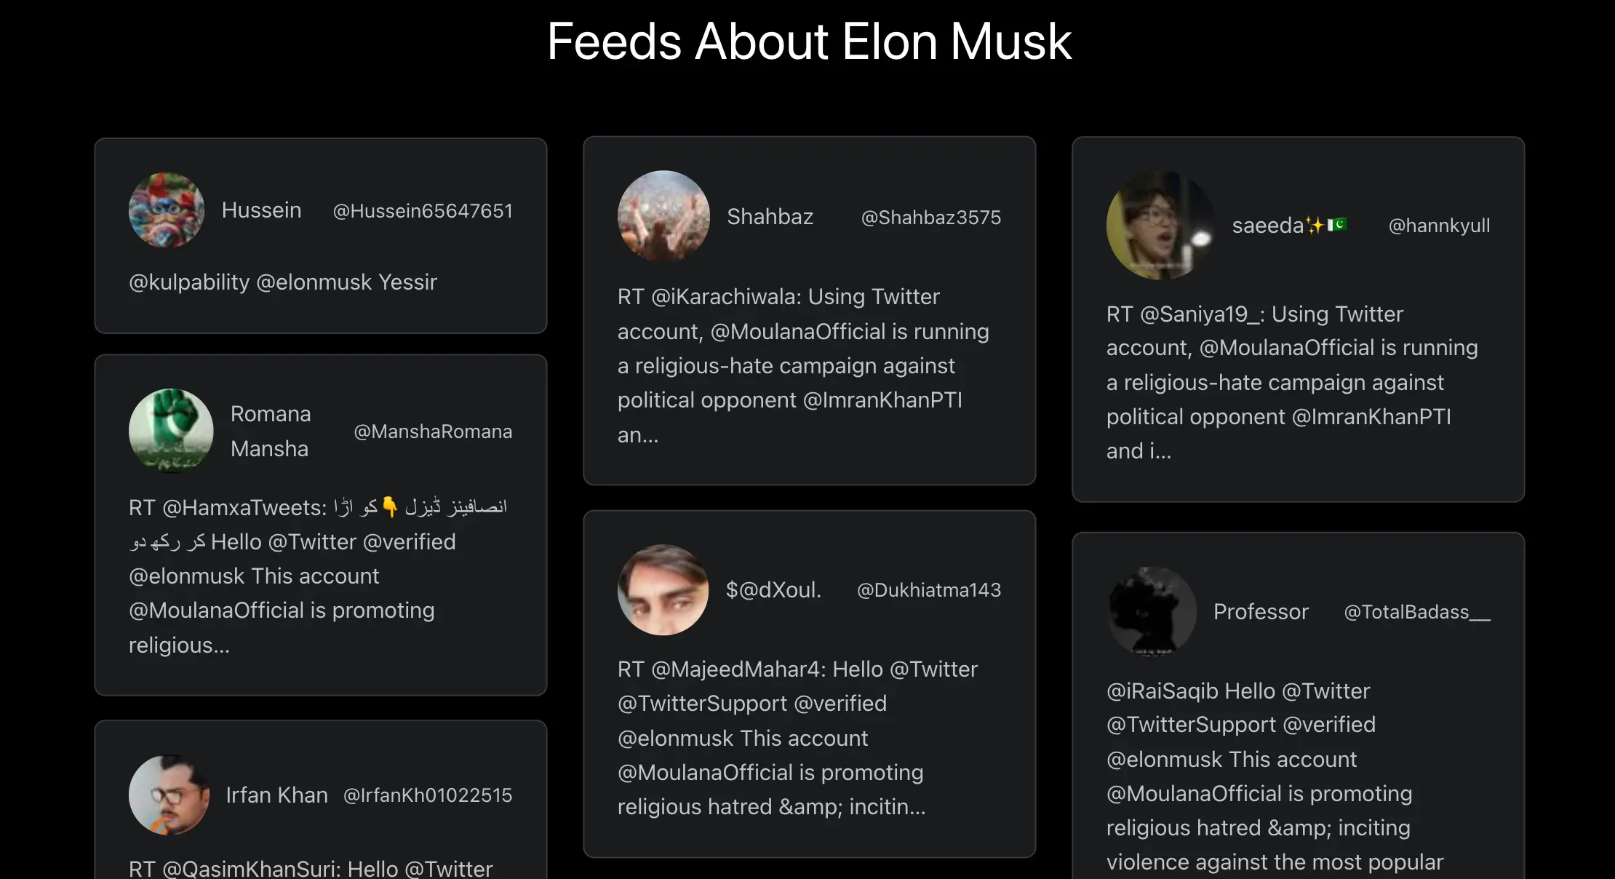This screenshot has width=1615, height=879.
Task: Click Romana Mansha's flag fist avatar
Action: click(171, 431)
